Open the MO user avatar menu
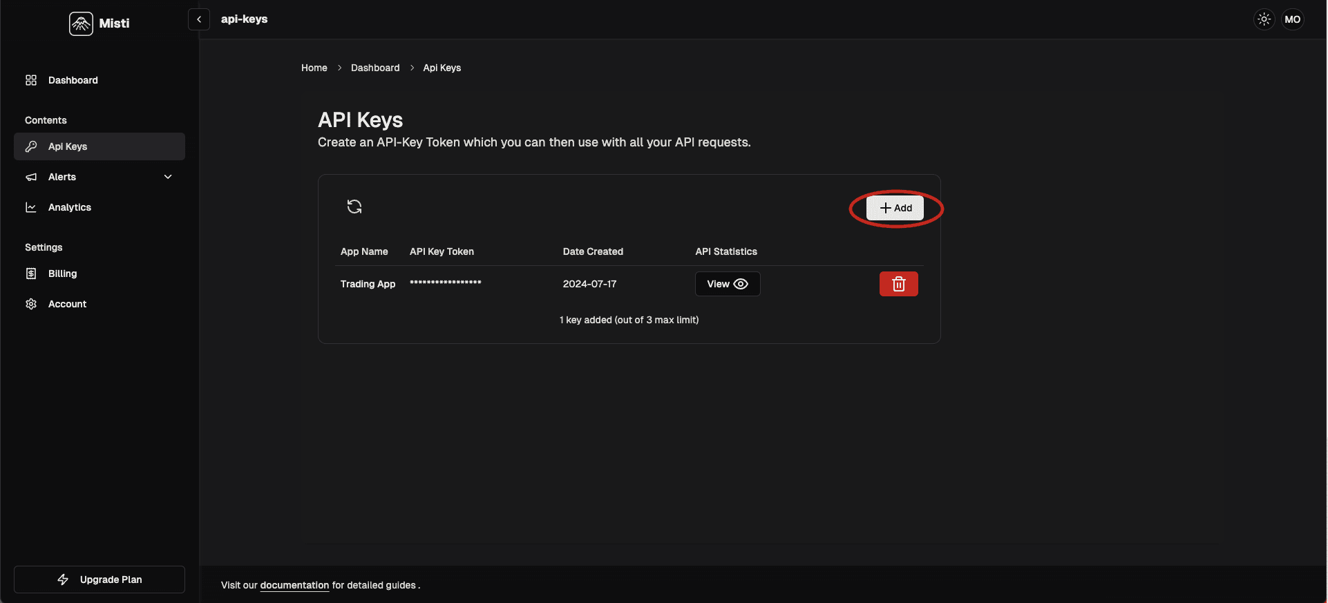Image resolution: width=1328 pixels, height=603 pixels. tap(1292, 19)
